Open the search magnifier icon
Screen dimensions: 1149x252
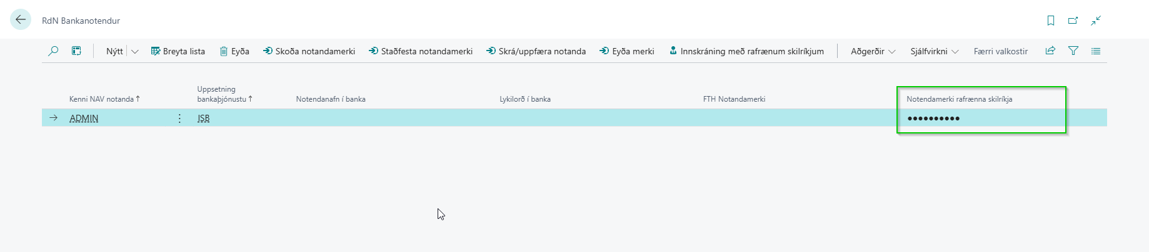(x=53, y=51)
